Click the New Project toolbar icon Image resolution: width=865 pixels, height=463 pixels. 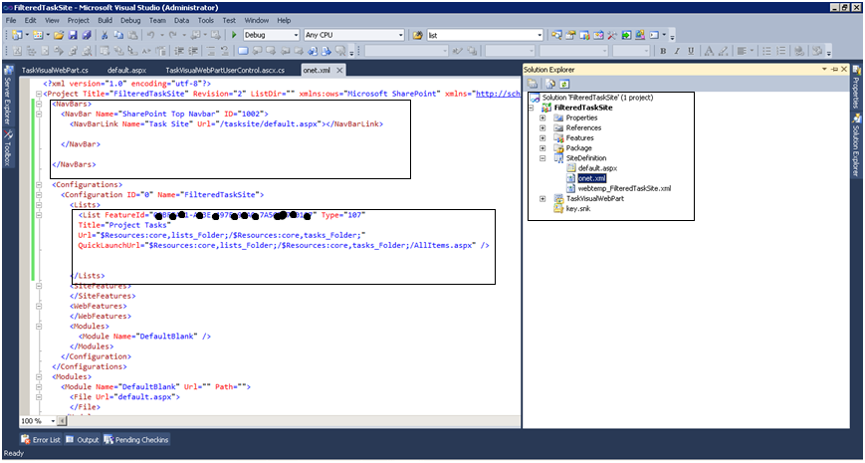tap(17, 35)
